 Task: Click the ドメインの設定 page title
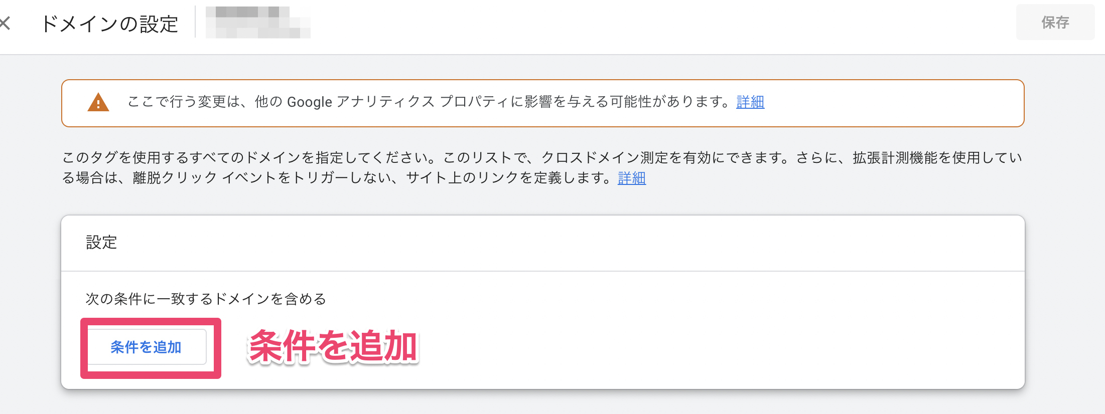point(109,24)
